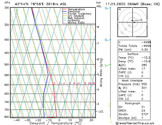Click the 'hPa' axis unit label
The image size is (162, 125).
coord(7,3)
